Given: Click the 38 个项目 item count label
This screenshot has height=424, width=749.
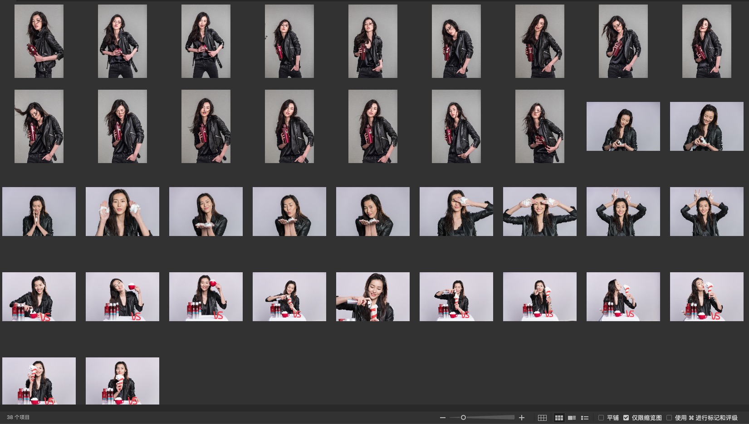Looking at the screenshot, I should [18, 417].
